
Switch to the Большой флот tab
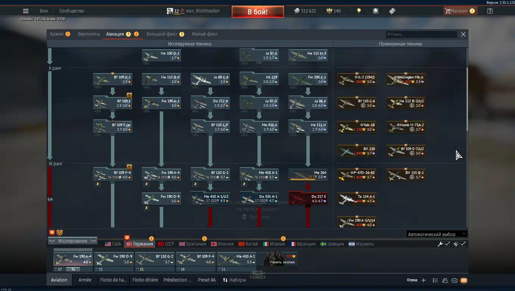(x=165, y=34)
